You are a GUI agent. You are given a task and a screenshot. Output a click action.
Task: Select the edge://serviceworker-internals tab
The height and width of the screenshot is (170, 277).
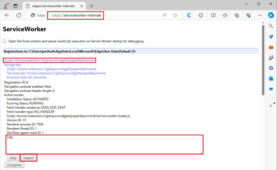click(x=54, y=6)
